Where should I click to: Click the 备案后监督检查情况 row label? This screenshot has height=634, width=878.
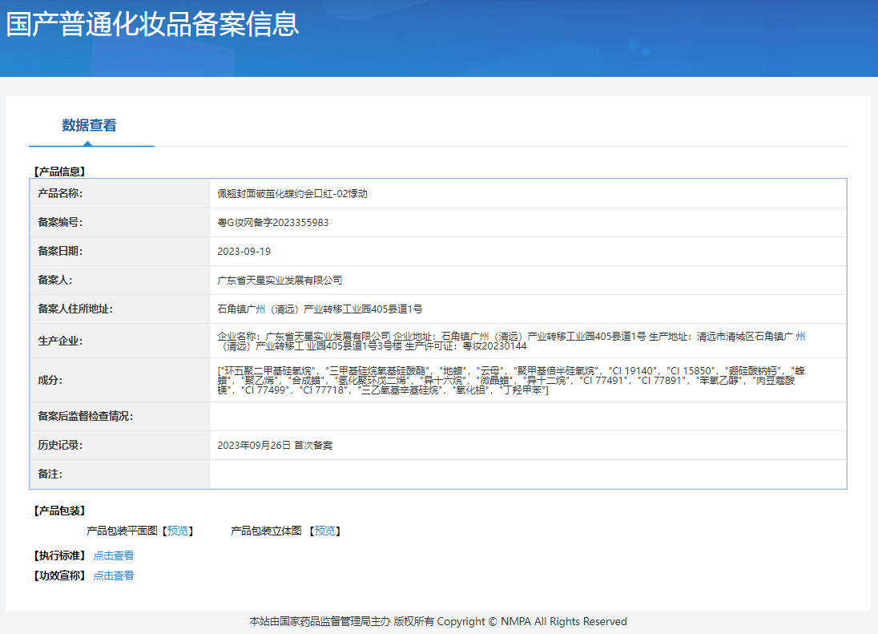[x=85, y=416]
